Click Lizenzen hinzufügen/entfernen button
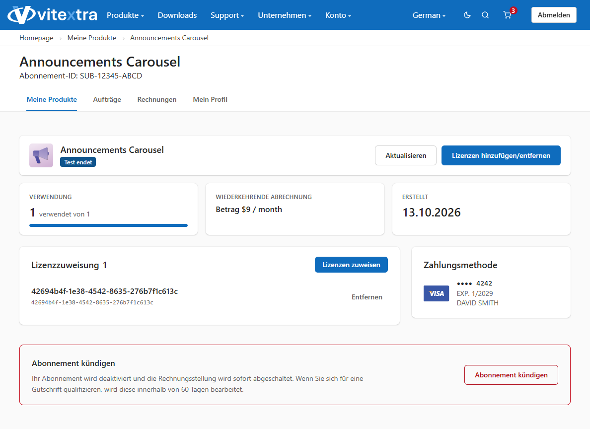This screenshot has width=590, height=429. [x=501, y=155]
